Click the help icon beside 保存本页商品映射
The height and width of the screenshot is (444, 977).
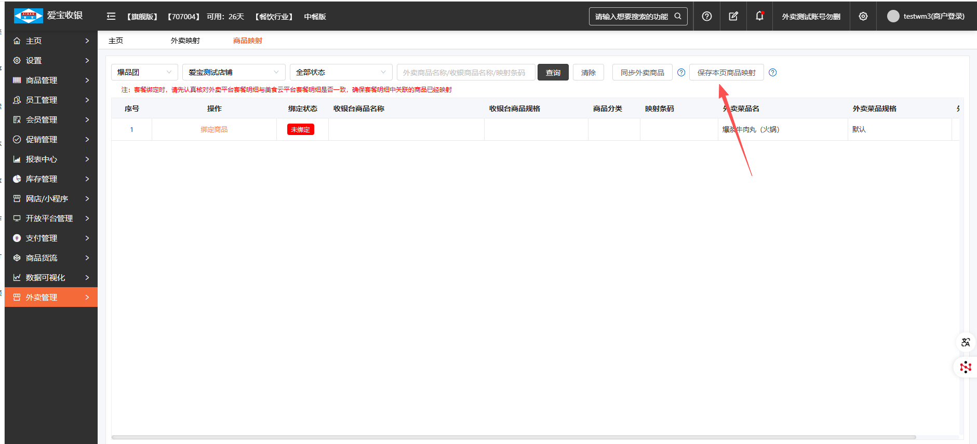pos(772,73)
